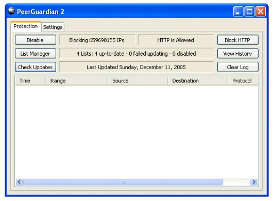
Task: Close the PeerGuardian 2 window
Action: click(x=261, y=11)
